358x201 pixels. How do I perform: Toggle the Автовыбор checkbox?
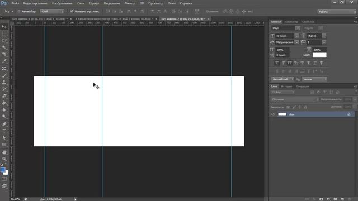(19, 11)
